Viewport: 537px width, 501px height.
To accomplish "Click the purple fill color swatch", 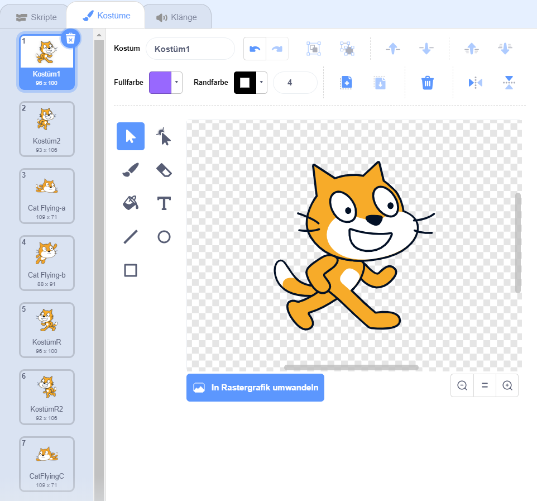I will [160, 82].
